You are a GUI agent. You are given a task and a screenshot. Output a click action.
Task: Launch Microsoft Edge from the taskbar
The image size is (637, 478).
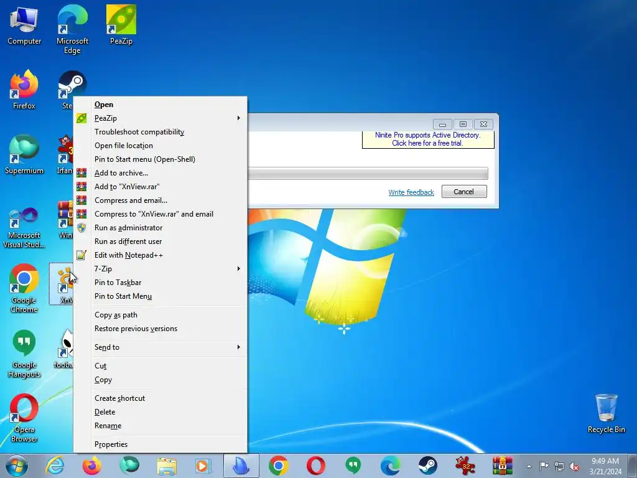tap(391, 466)
